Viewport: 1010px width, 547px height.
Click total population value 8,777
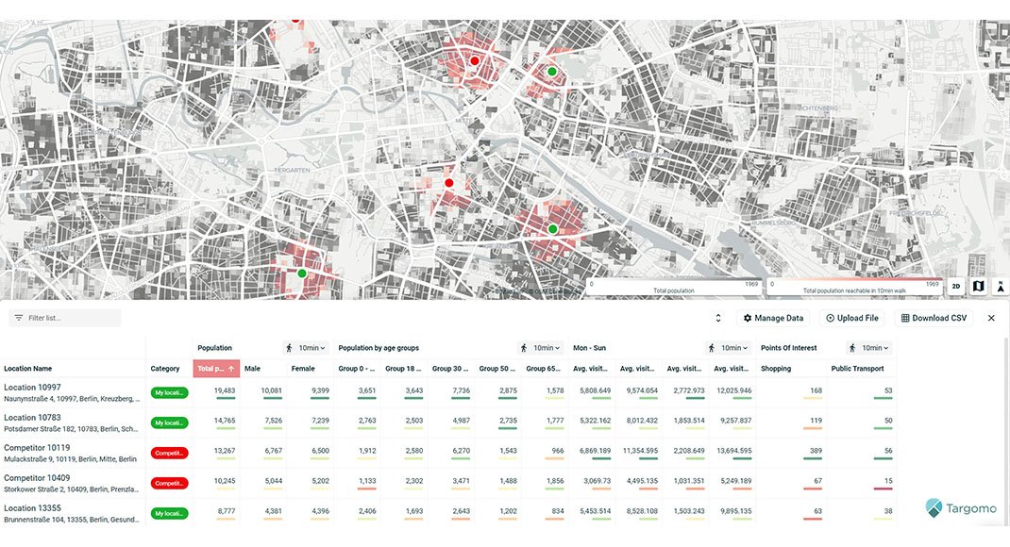pos(227,511)
